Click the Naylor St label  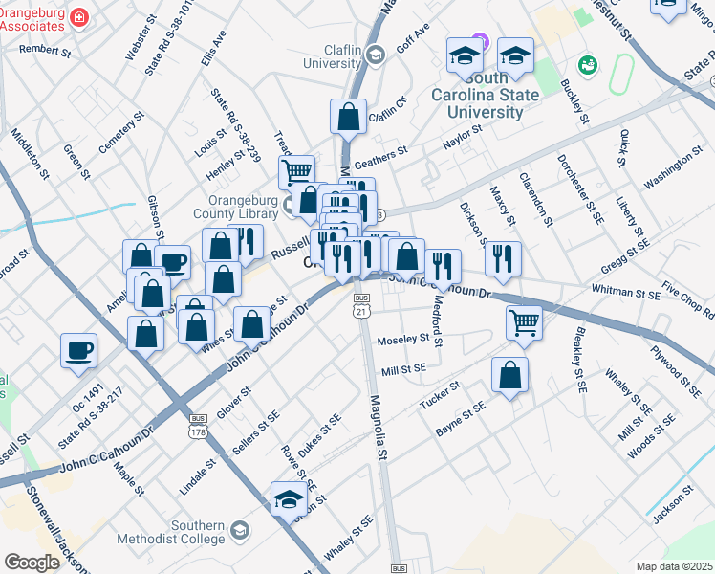click(463, 137)
